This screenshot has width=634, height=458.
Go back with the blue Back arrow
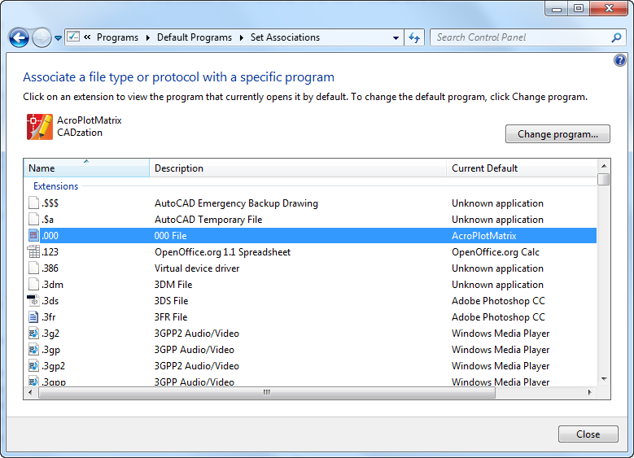click(19, 38)
